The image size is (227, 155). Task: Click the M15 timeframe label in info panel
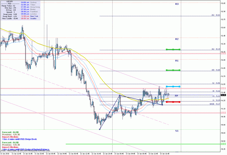point(10,4)
